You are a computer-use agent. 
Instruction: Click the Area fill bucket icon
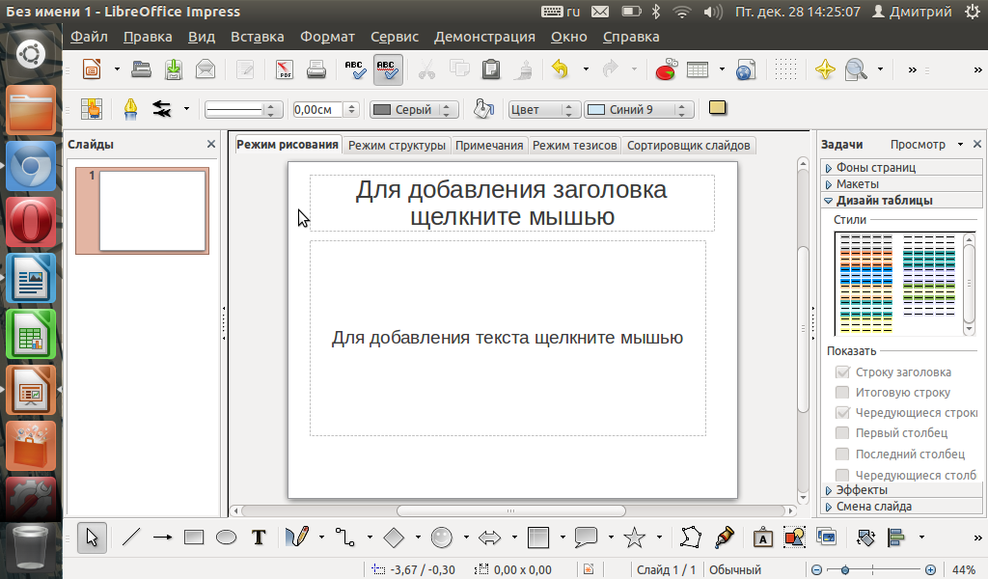483,109
